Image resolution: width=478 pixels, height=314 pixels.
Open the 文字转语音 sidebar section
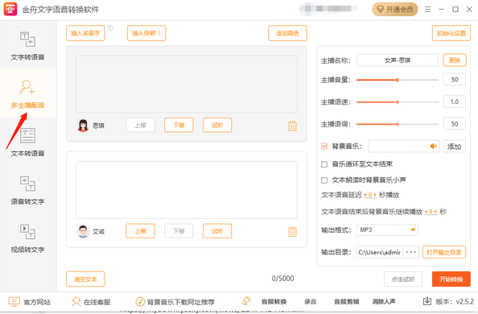(x=27, y=45)
